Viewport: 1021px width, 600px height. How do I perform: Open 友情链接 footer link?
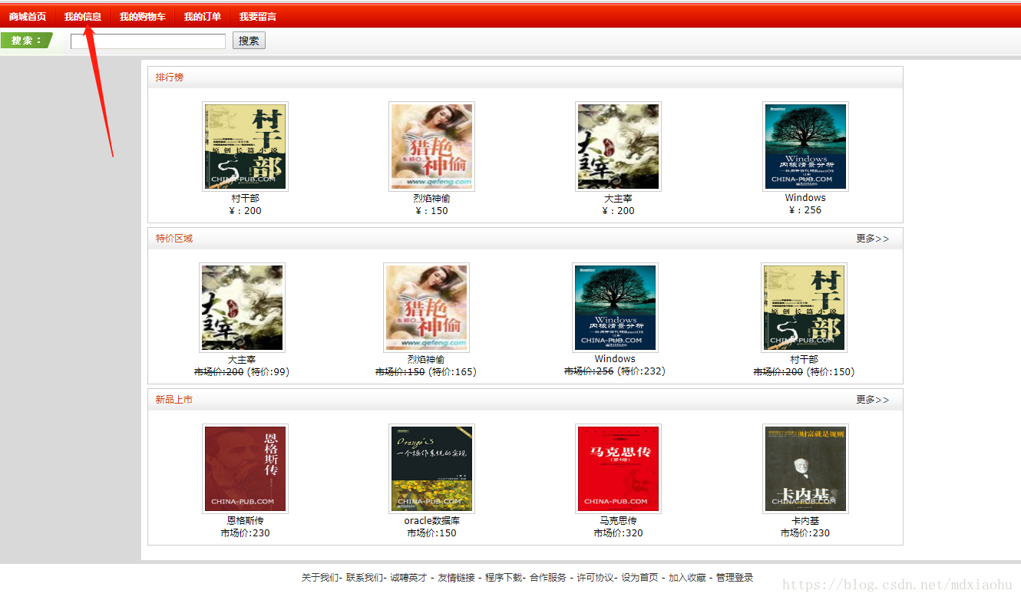coord(456,578)
